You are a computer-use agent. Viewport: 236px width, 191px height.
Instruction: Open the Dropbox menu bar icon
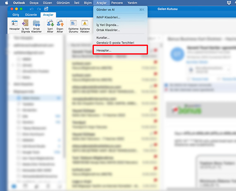[229, 3]
